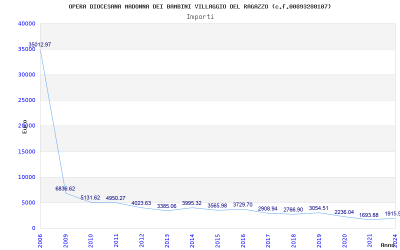The image size is (400, 250).
Task: Click the y-axis value 0
Action: coord(33,228)
